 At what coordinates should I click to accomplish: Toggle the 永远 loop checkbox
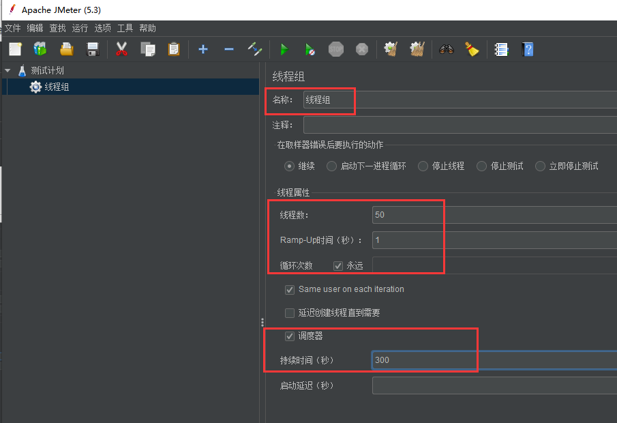coord(338,266)
